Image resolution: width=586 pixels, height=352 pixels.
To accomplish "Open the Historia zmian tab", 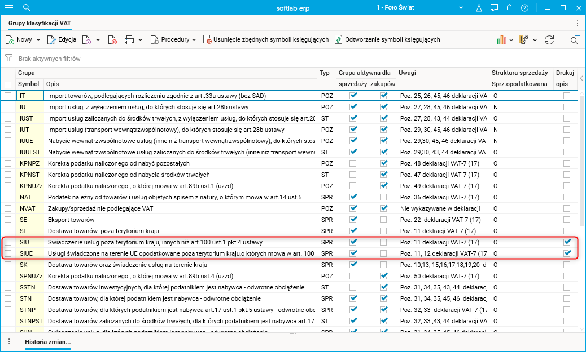I will tap(48, 342).
